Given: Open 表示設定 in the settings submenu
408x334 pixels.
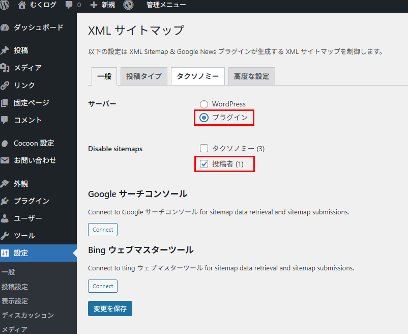Looking at the screenshot, I should click(x=15, y=301).
